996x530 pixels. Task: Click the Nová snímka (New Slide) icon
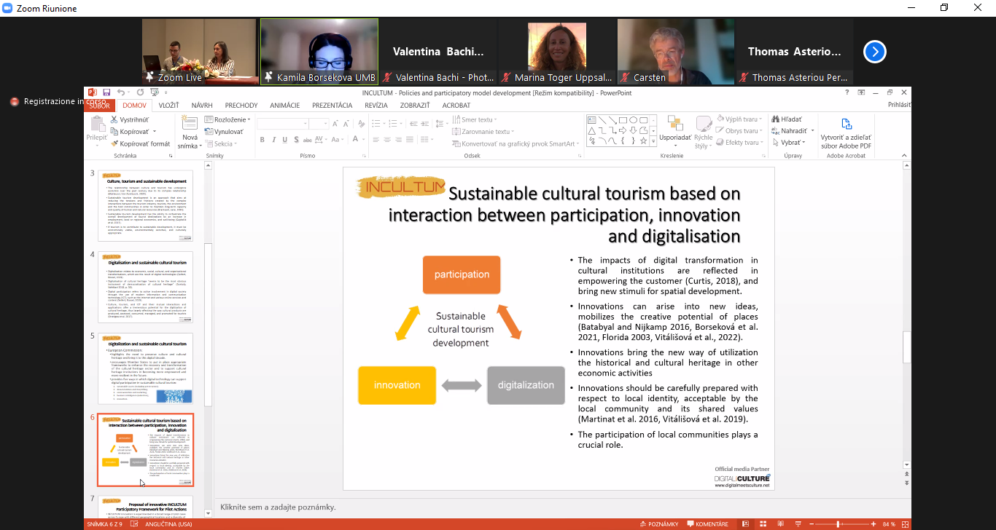(x=190, y=123)
